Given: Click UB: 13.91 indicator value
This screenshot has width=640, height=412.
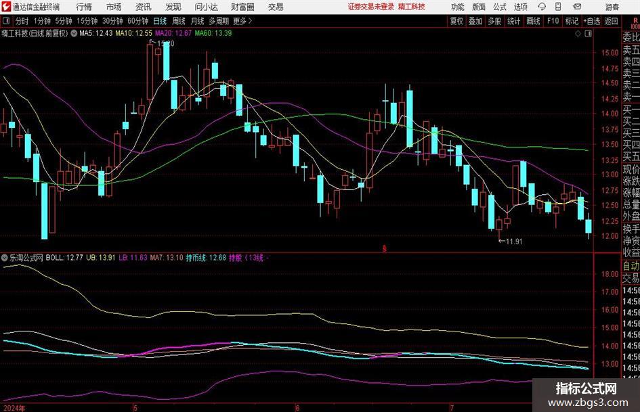Looking at the screenshot, I should point(100,258).
